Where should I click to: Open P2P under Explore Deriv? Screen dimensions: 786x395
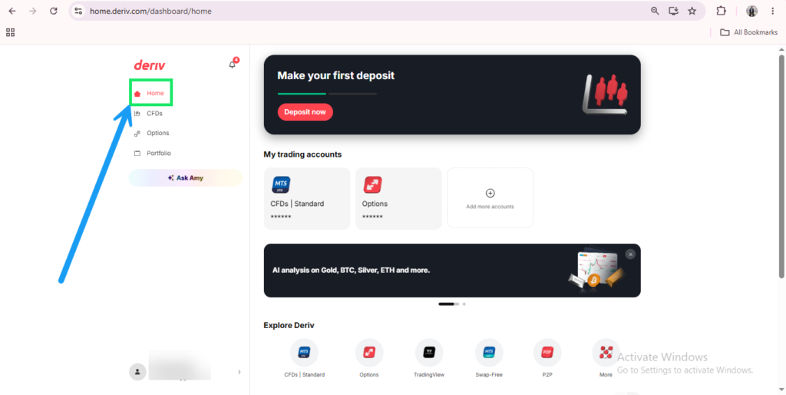(547, 358)
